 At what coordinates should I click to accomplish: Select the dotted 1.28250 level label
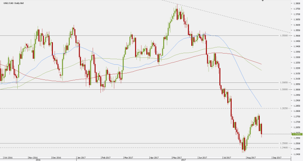point(284,108)
